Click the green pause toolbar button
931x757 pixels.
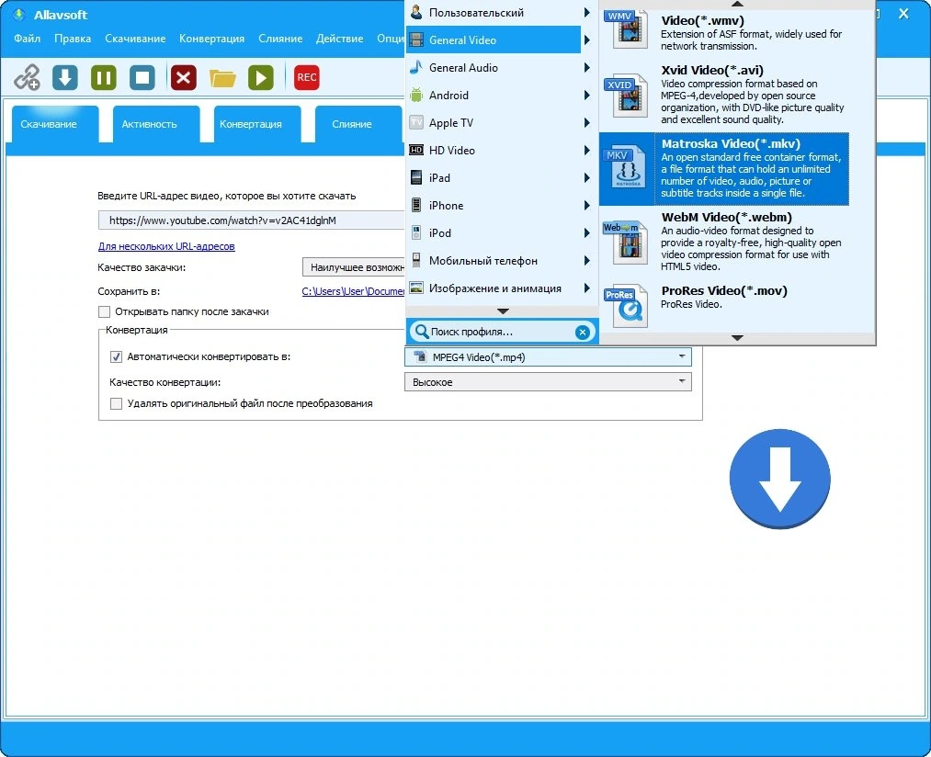coord(104,77)
